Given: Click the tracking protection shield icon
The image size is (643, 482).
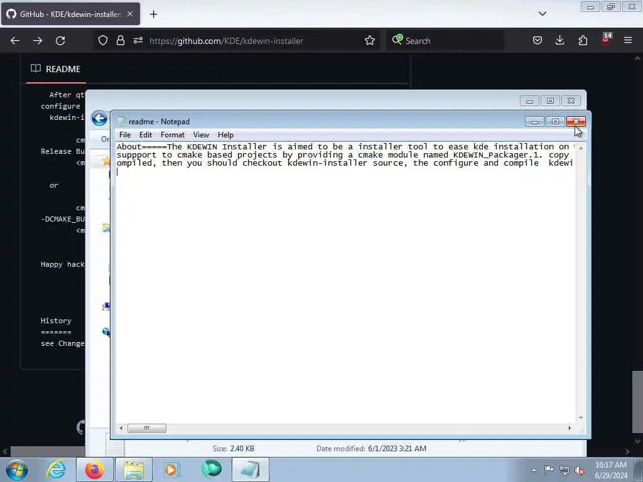Looking at the screenshot, I should 103,40.
